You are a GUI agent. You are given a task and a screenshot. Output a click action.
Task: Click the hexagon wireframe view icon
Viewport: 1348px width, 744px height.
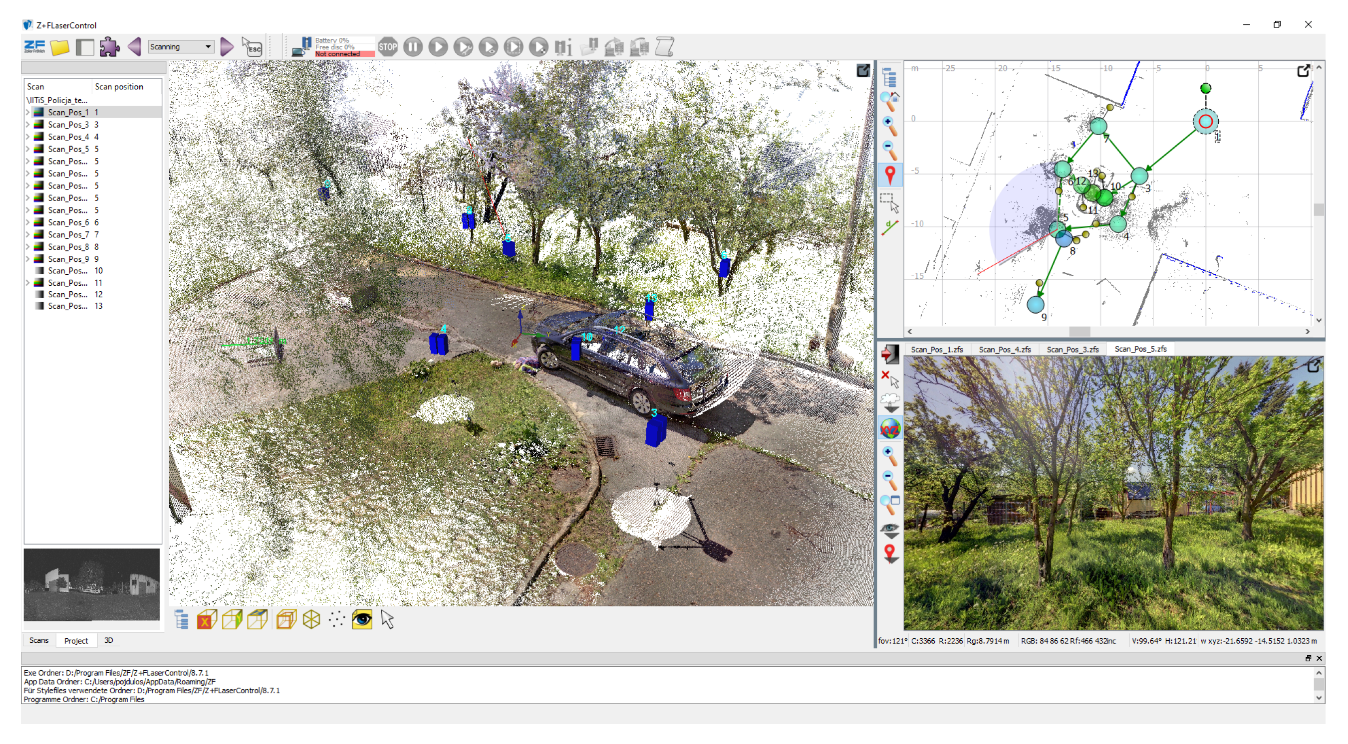tap(311, 619)
